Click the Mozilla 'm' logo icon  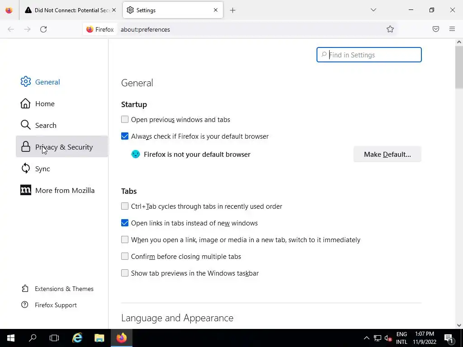(26, 190)
